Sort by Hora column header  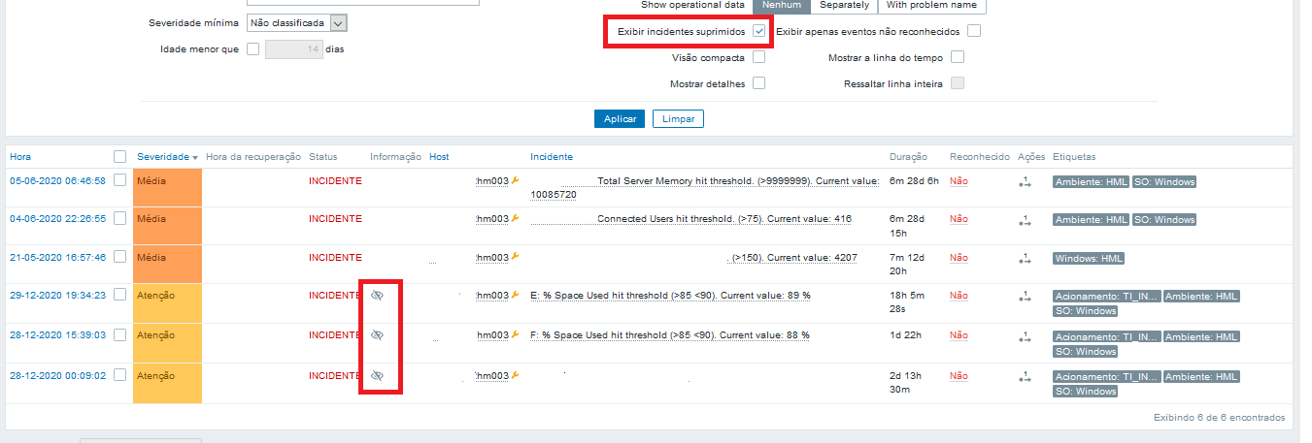click(20, 157)
